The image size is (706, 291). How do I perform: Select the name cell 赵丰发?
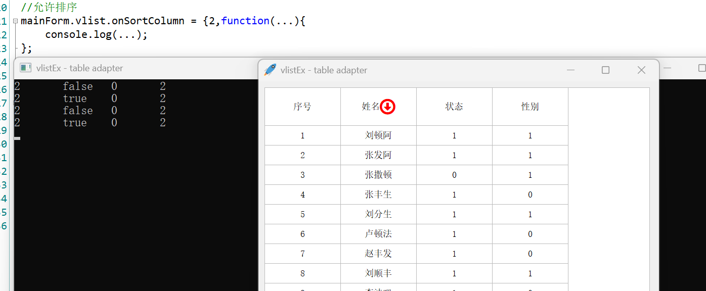pos(378,254)
